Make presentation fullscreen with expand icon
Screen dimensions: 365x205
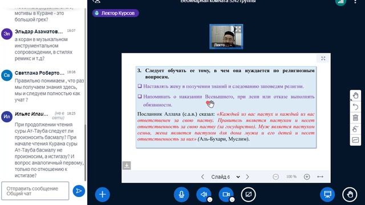pyautogui.click(x=323, y=59)
